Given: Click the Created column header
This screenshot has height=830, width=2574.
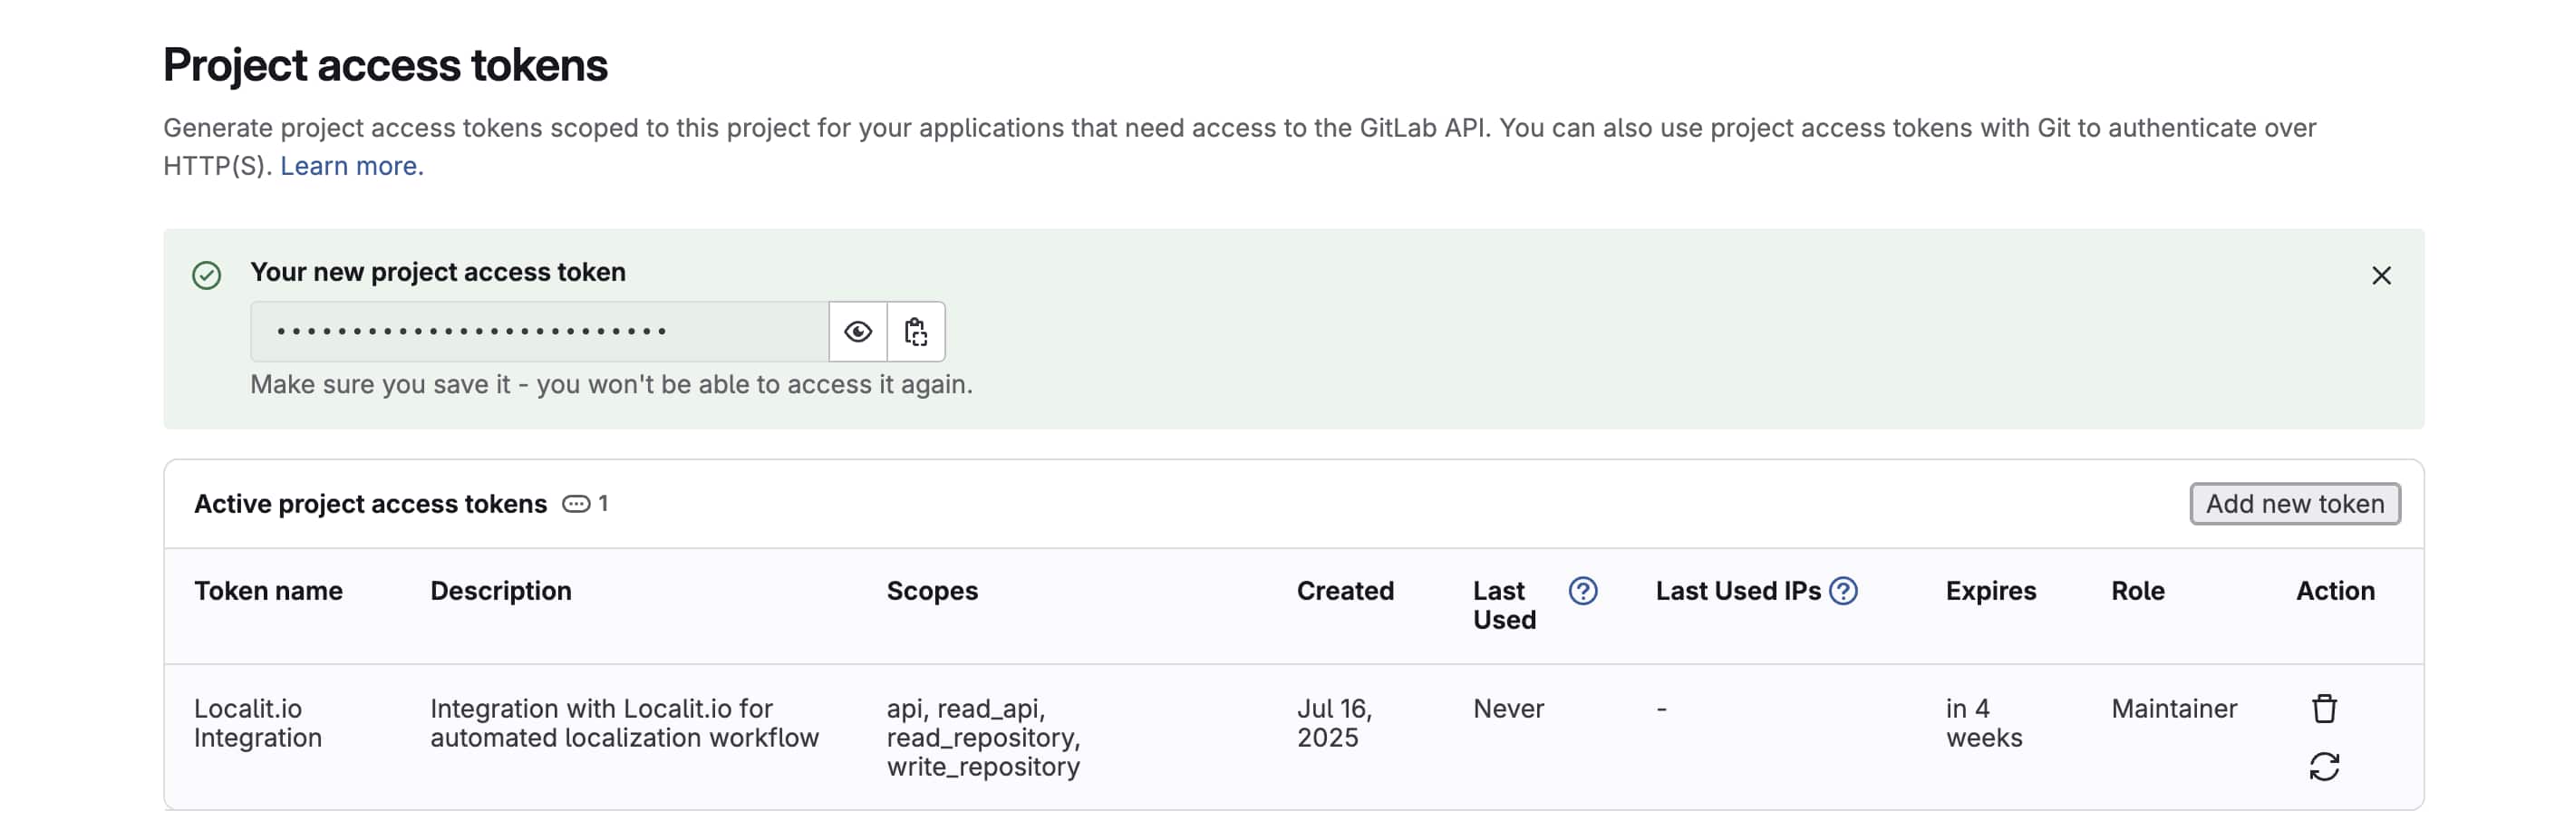Looking at the screenshot, I should tap(1345, 592).
